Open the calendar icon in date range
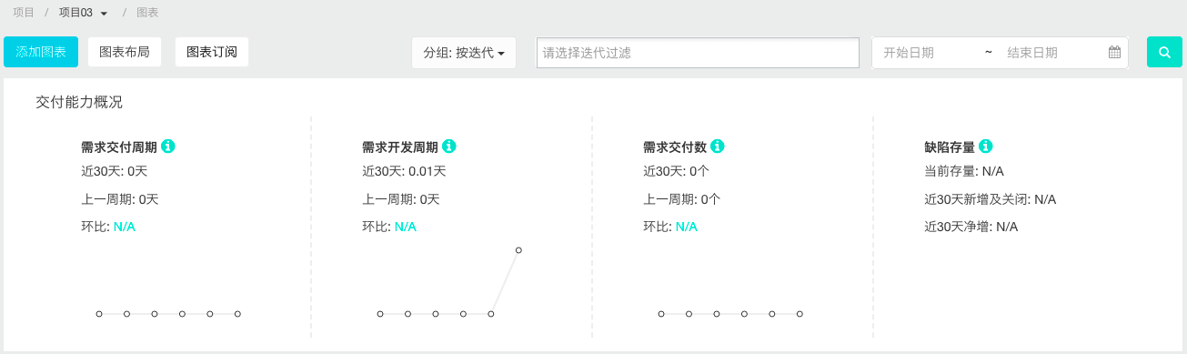1187x354 pixels. [1114, 52]
